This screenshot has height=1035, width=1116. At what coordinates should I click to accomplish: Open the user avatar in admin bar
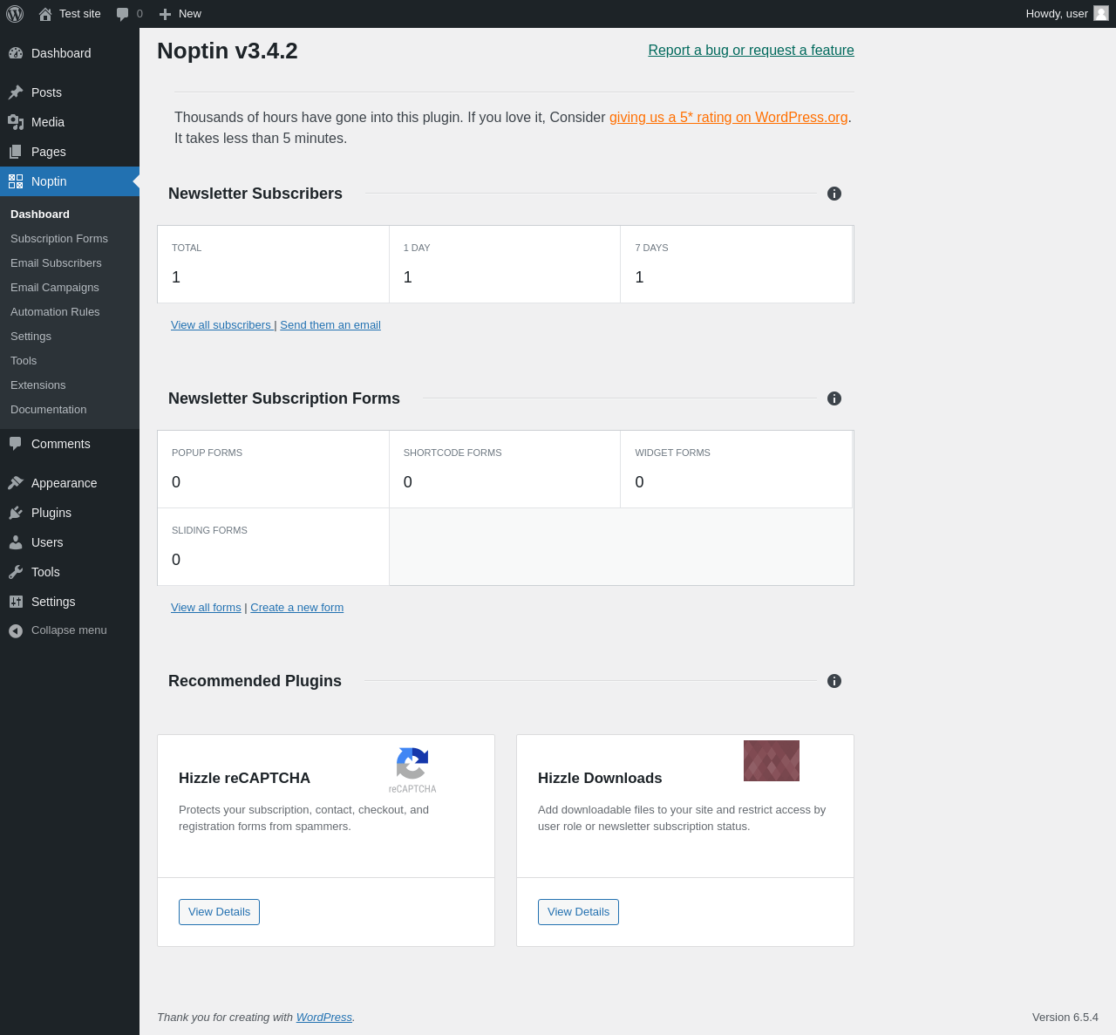click(x=1101, y=13)
